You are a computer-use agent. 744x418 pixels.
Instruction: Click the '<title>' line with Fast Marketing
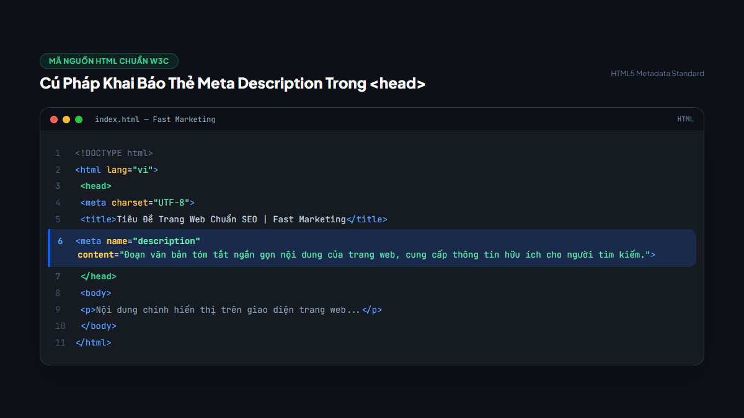(233, 219)
